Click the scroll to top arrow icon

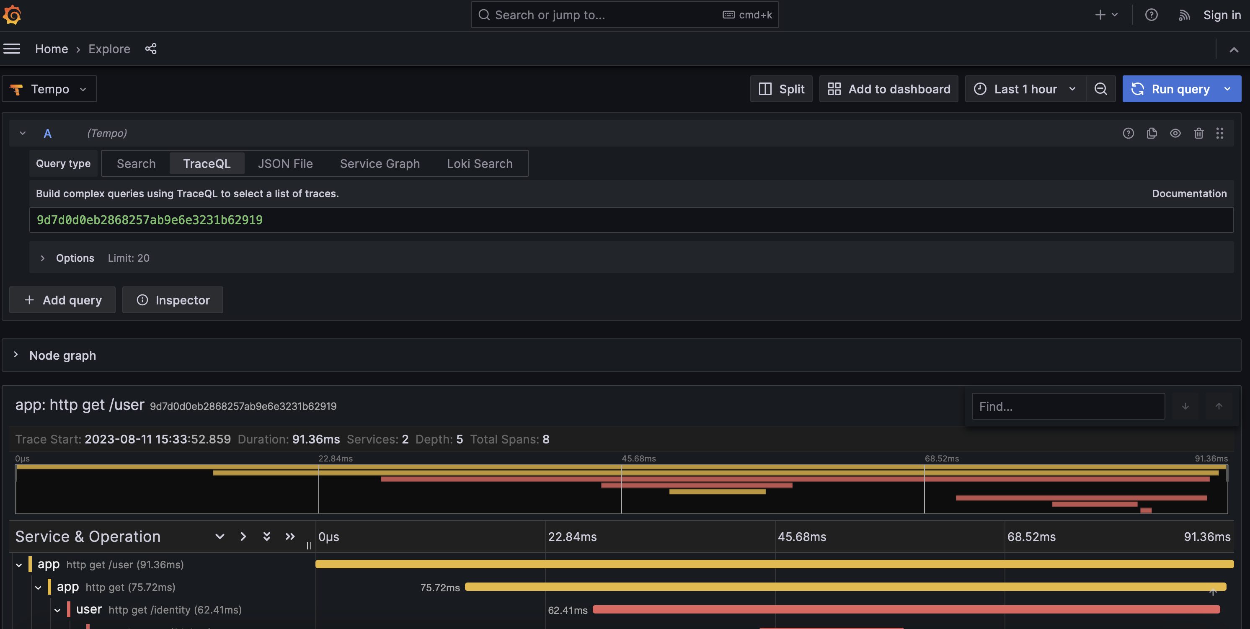coord(1213,592)
